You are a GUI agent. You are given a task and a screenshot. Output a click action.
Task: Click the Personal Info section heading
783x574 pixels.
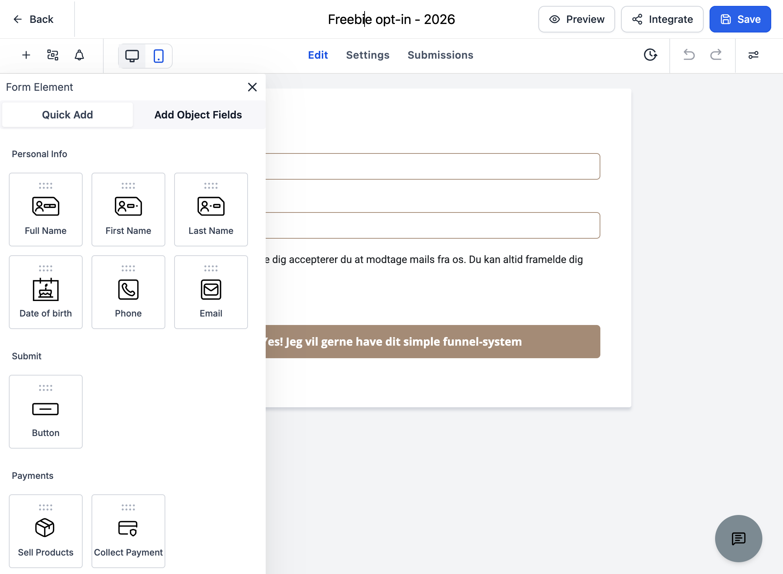[x=39, y=154]
